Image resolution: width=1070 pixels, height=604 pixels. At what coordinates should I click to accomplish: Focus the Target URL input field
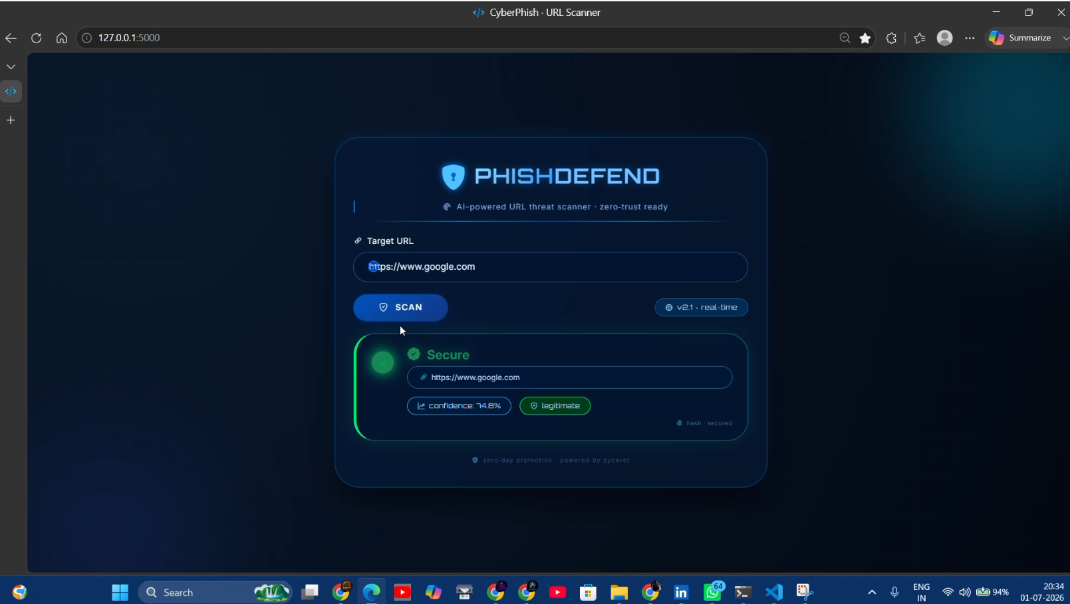click(551, 266)
